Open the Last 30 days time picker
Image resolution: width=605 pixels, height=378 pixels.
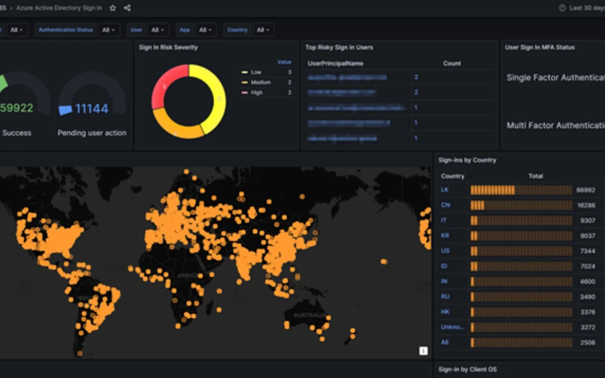tap(582, 8)
